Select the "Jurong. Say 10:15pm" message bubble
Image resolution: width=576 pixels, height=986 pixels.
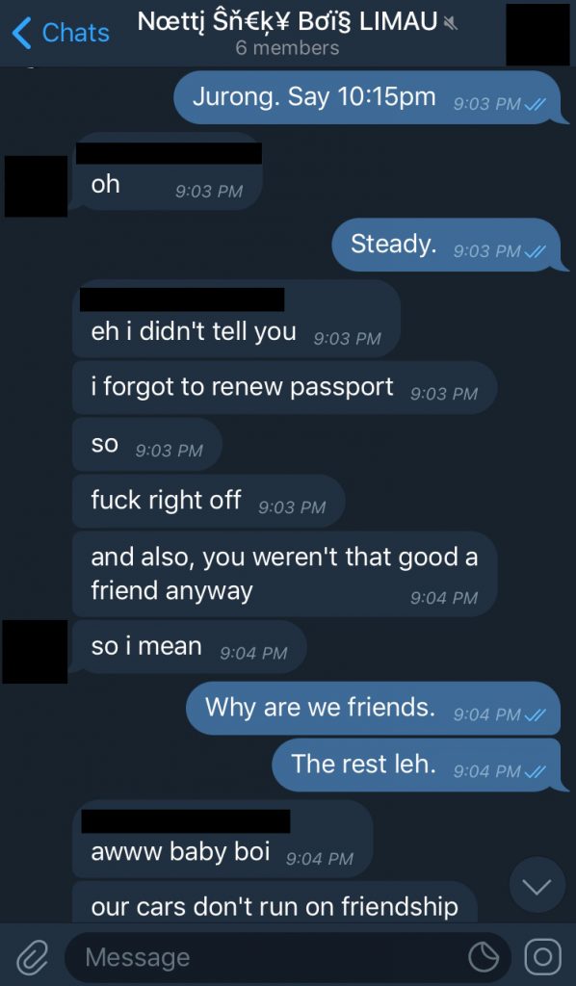(367, 98)
